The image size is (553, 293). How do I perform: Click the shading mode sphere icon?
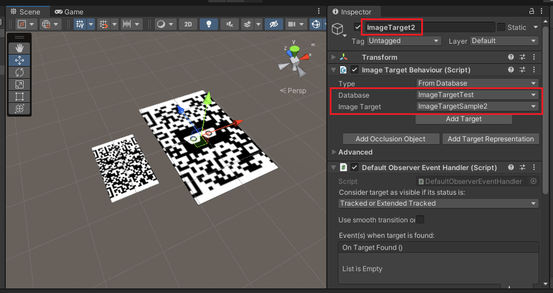click(x=161, y=24)
